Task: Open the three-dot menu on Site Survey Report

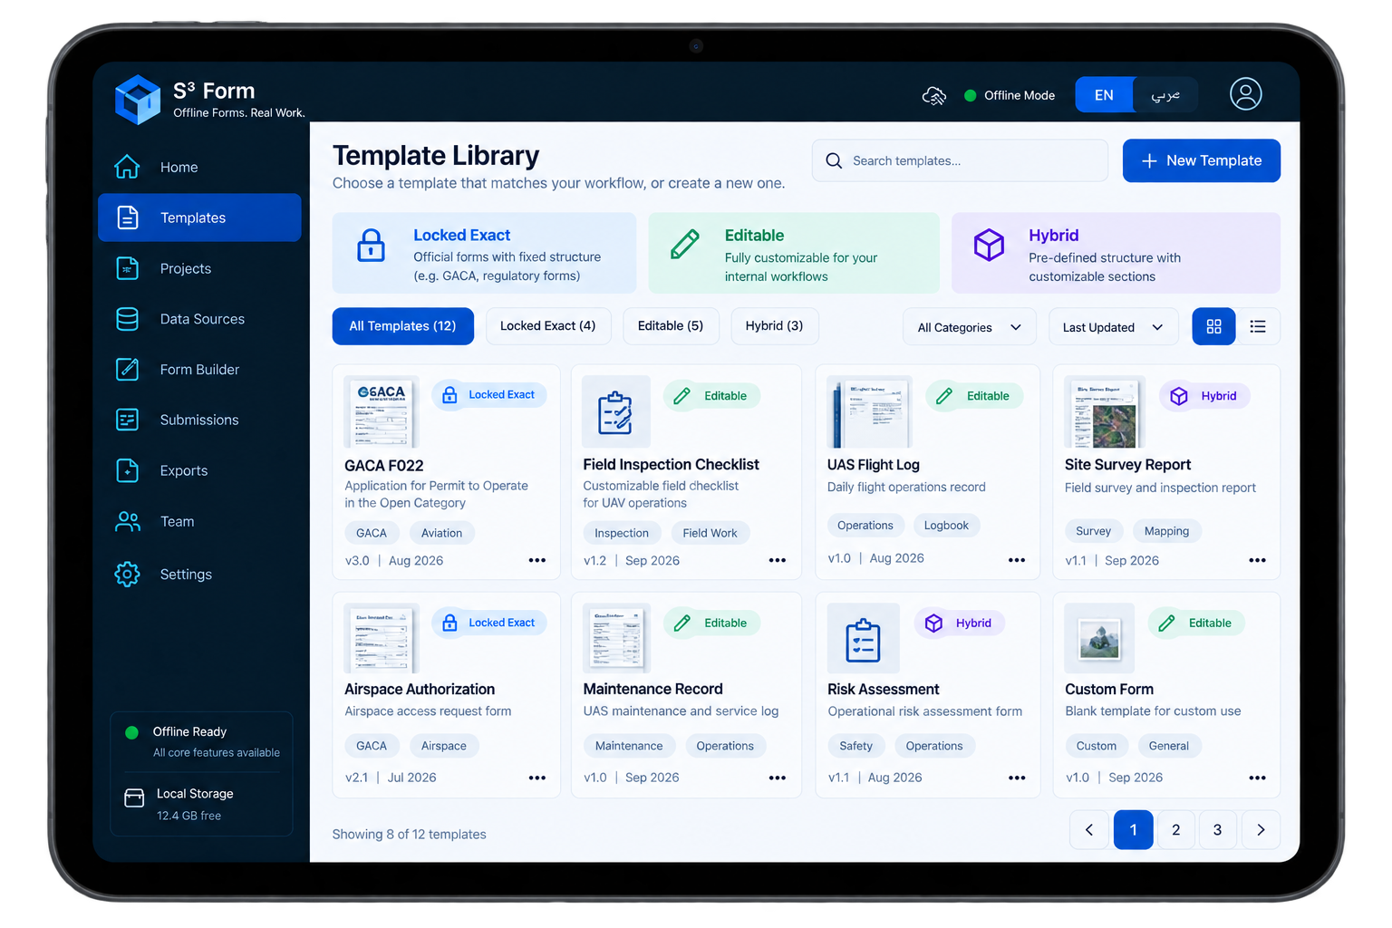Action: pyautogui.click(x=1257, y=560)
